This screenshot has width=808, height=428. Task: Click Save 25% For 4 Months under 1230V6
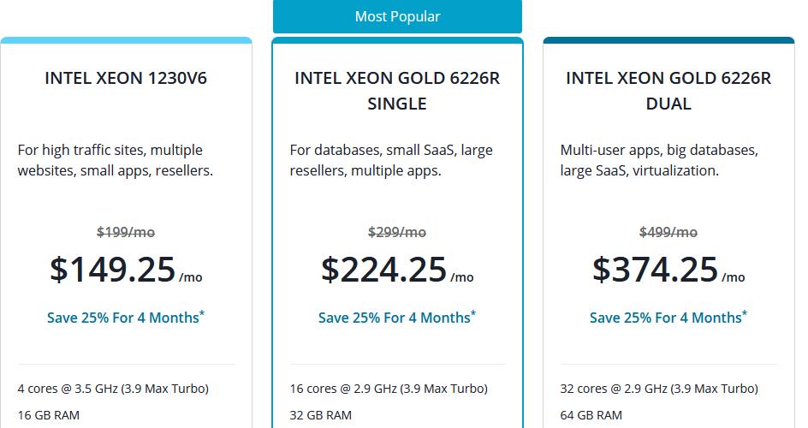[126, 318]
